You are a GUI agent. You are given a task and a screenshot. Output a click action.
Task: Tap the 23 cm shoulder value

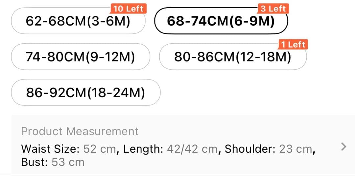295,149
